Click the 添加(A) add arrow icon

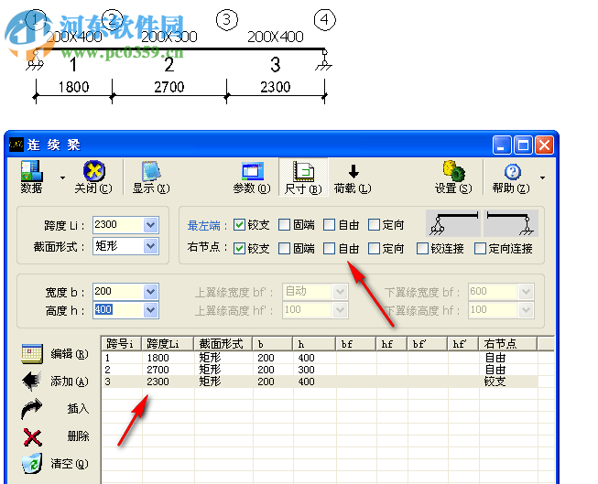pos(32,381)
